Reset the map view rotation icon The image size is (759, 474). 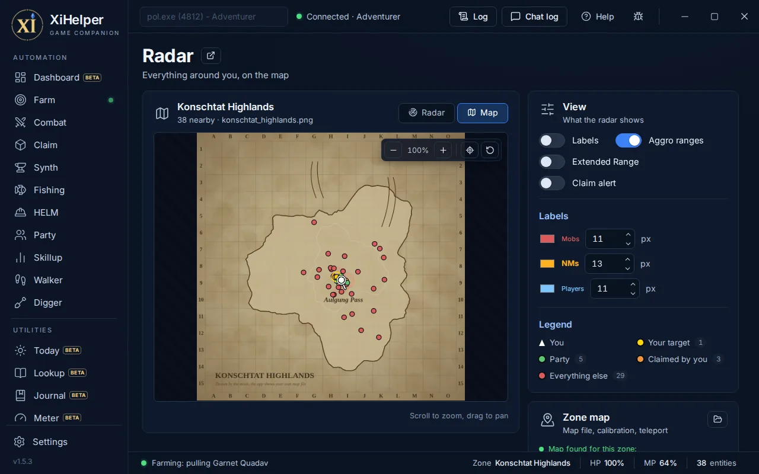(490, 150)
